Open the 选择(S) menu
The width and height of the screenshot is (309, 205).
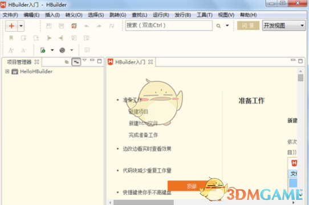click(96, 15)
